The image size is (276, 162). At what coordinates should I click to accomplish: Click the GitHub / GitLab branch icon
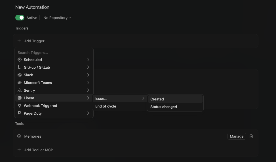tap(20, 67)
